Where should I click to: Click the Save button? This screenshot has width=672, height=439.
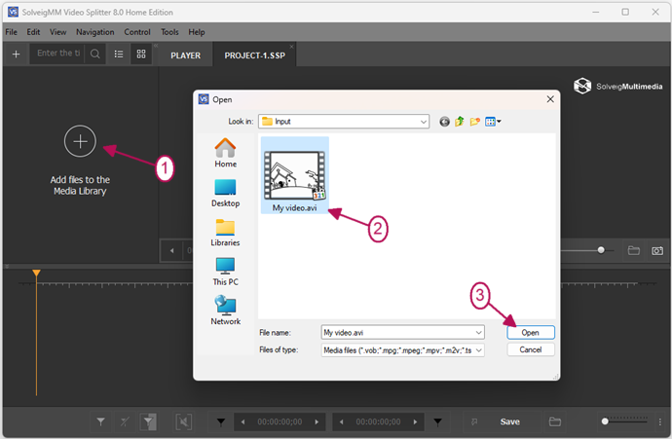[510, 421]
